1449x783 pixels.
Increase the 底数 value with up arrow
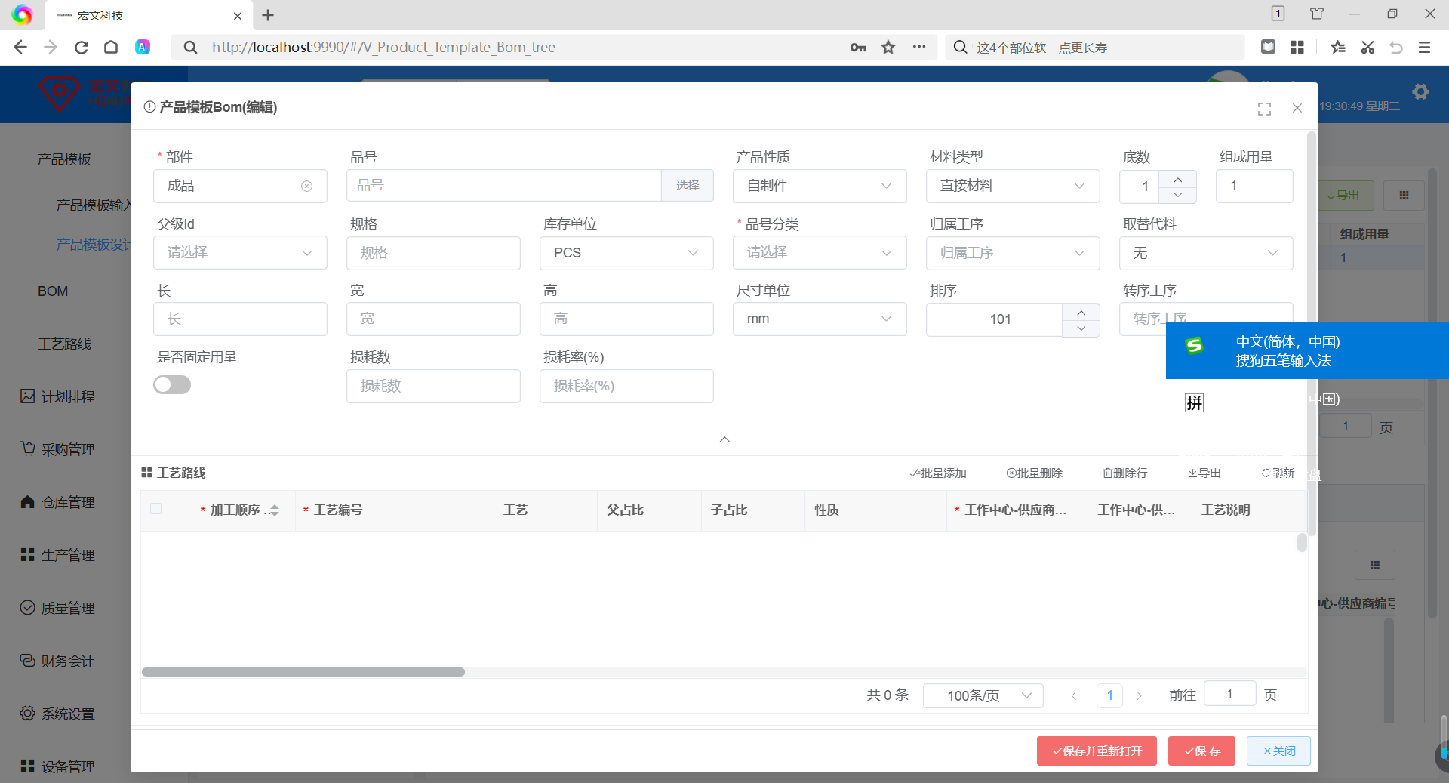[1178, 178]
